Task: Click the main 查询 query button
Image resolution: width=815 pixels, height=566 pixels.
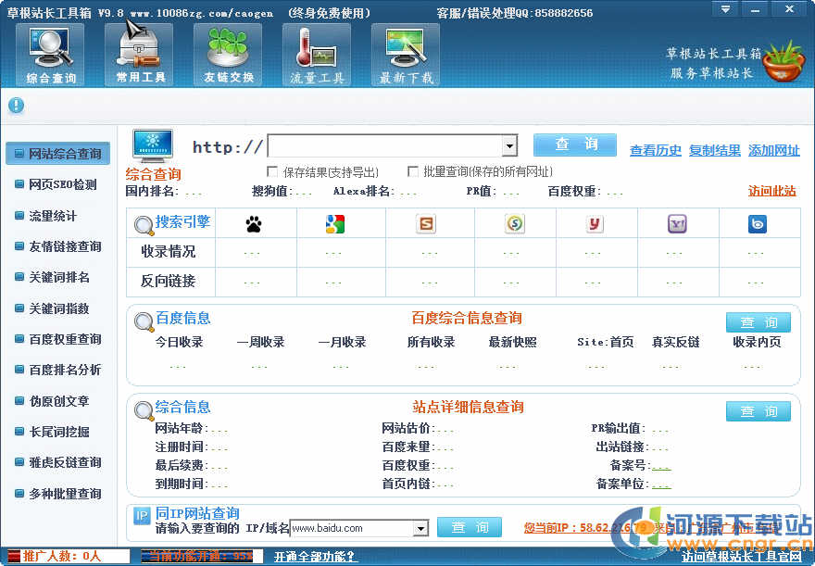Action: point(574,145)
